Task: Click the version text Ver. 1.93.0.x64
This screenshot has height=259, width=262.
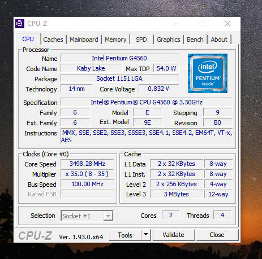Action: 81,237
